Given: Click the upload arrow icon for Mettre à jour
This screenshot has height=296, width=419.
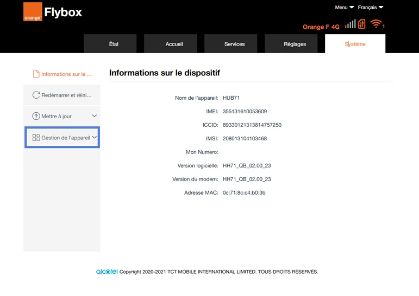Looking at the screenshot, I should click(36, 116).
